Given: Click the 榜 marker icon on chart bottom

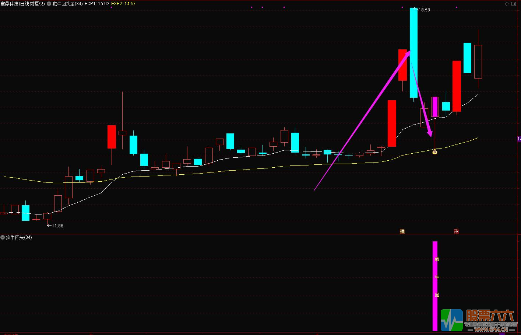Looking at the screenshot, I should 402,231.
